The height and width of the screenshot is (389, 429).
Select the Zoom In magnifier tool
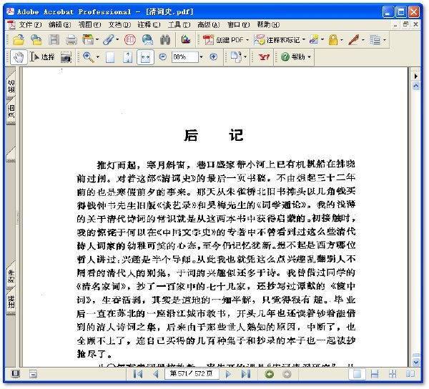87,57
